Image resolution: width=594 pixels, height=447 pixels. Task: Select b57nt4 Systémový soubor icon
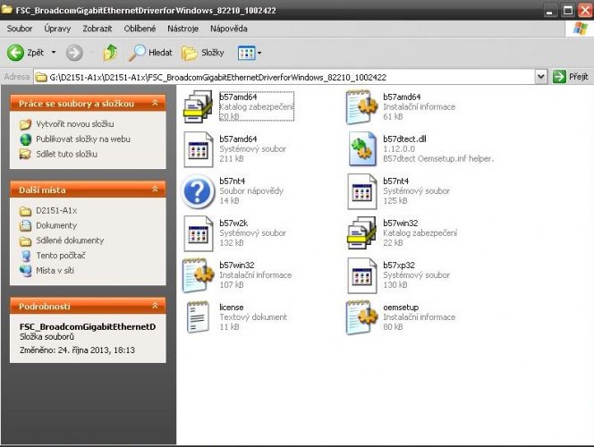pyautogui.click(x=362, y=191)
